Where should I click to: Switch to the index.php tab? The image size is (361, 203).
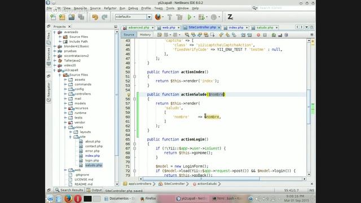[x=236, y=28]
